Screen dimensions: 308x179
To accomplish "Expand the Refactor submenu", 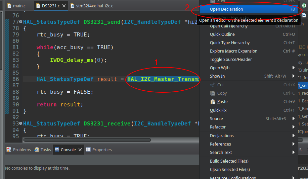I will [x=249, y=127].
